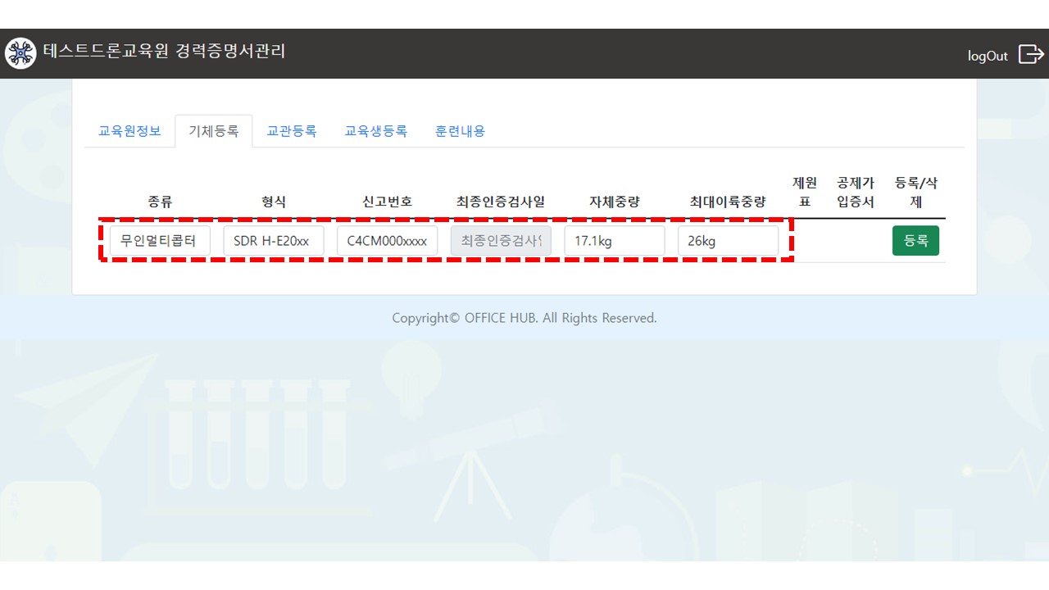This screenshot has width=1049, height=590.
Task: Focus the 형식 field with SDR H-E20xx
Action: tap(273, 241)
